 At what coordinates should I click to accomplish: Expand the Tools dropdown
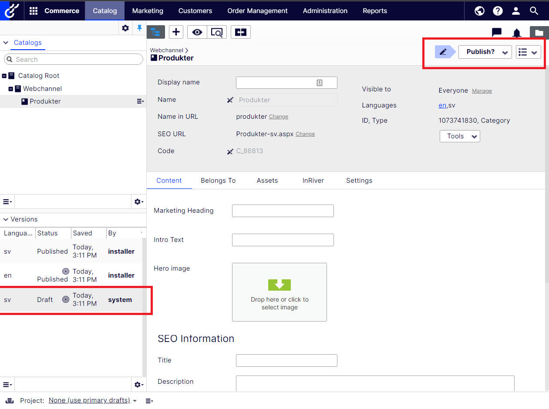(460, 136)
